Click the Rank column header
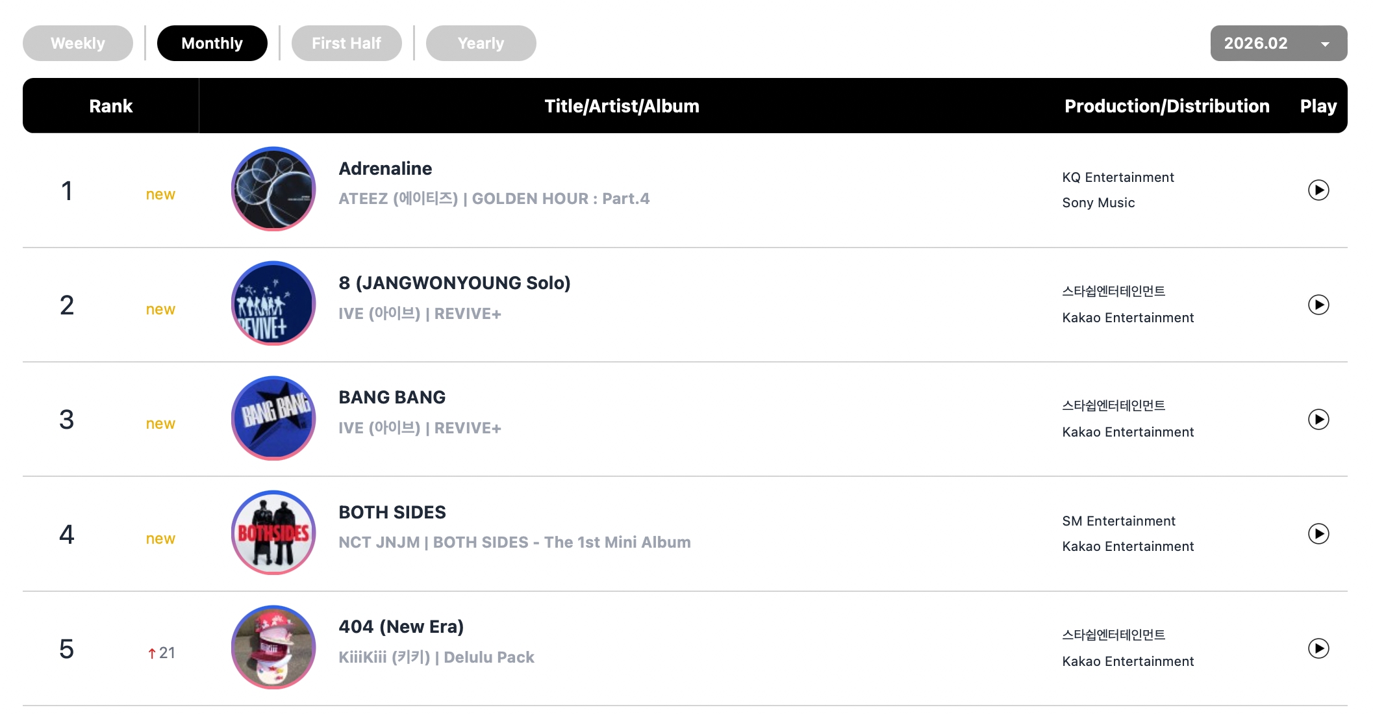The height and width of the screenshot is (714, 1373). 110,106
